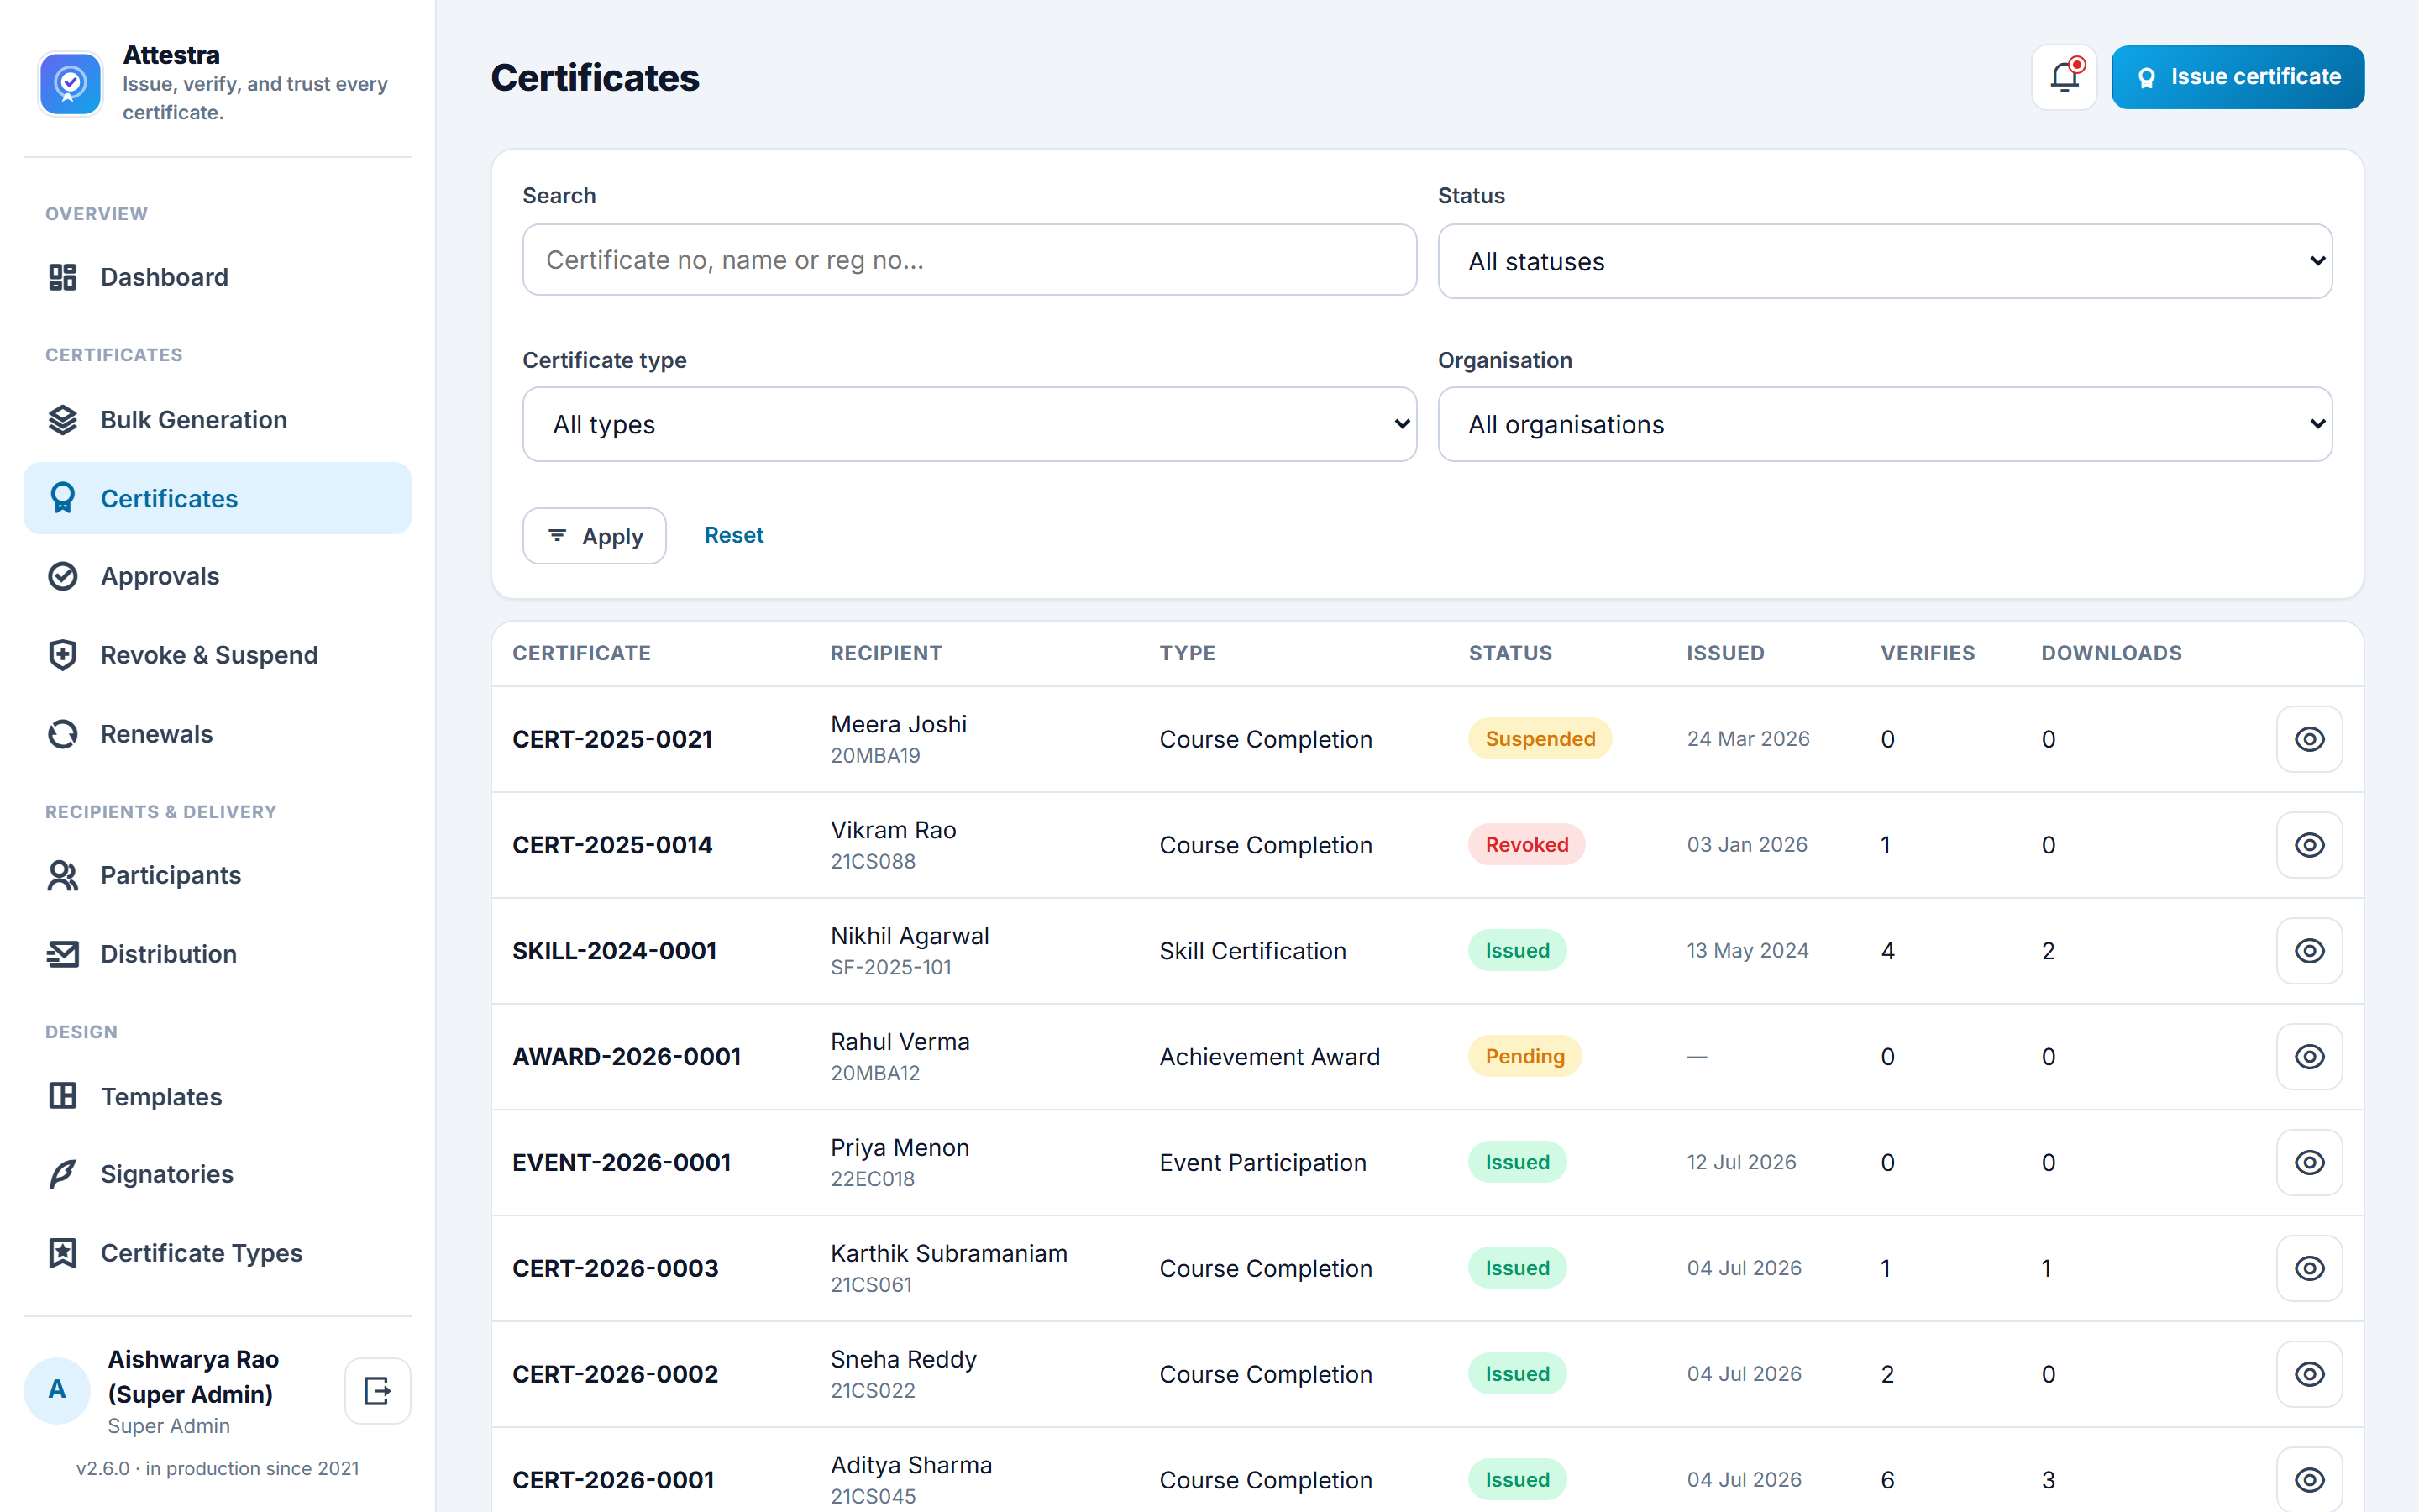Open Certificate Types page
Viewport: 2419px width, 1512px height.
tap(217, 1253)
